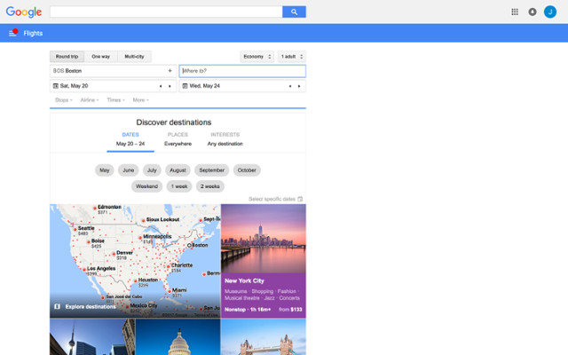Screen dimensions: 568x355
Task: Open the Capitol dome destination thumbnail
Action: 177,337
